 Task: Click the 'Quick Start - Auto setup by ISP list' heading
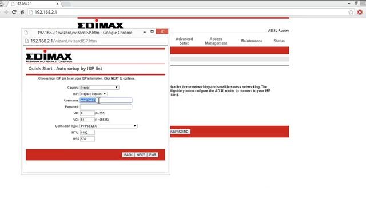coord(65,69)
